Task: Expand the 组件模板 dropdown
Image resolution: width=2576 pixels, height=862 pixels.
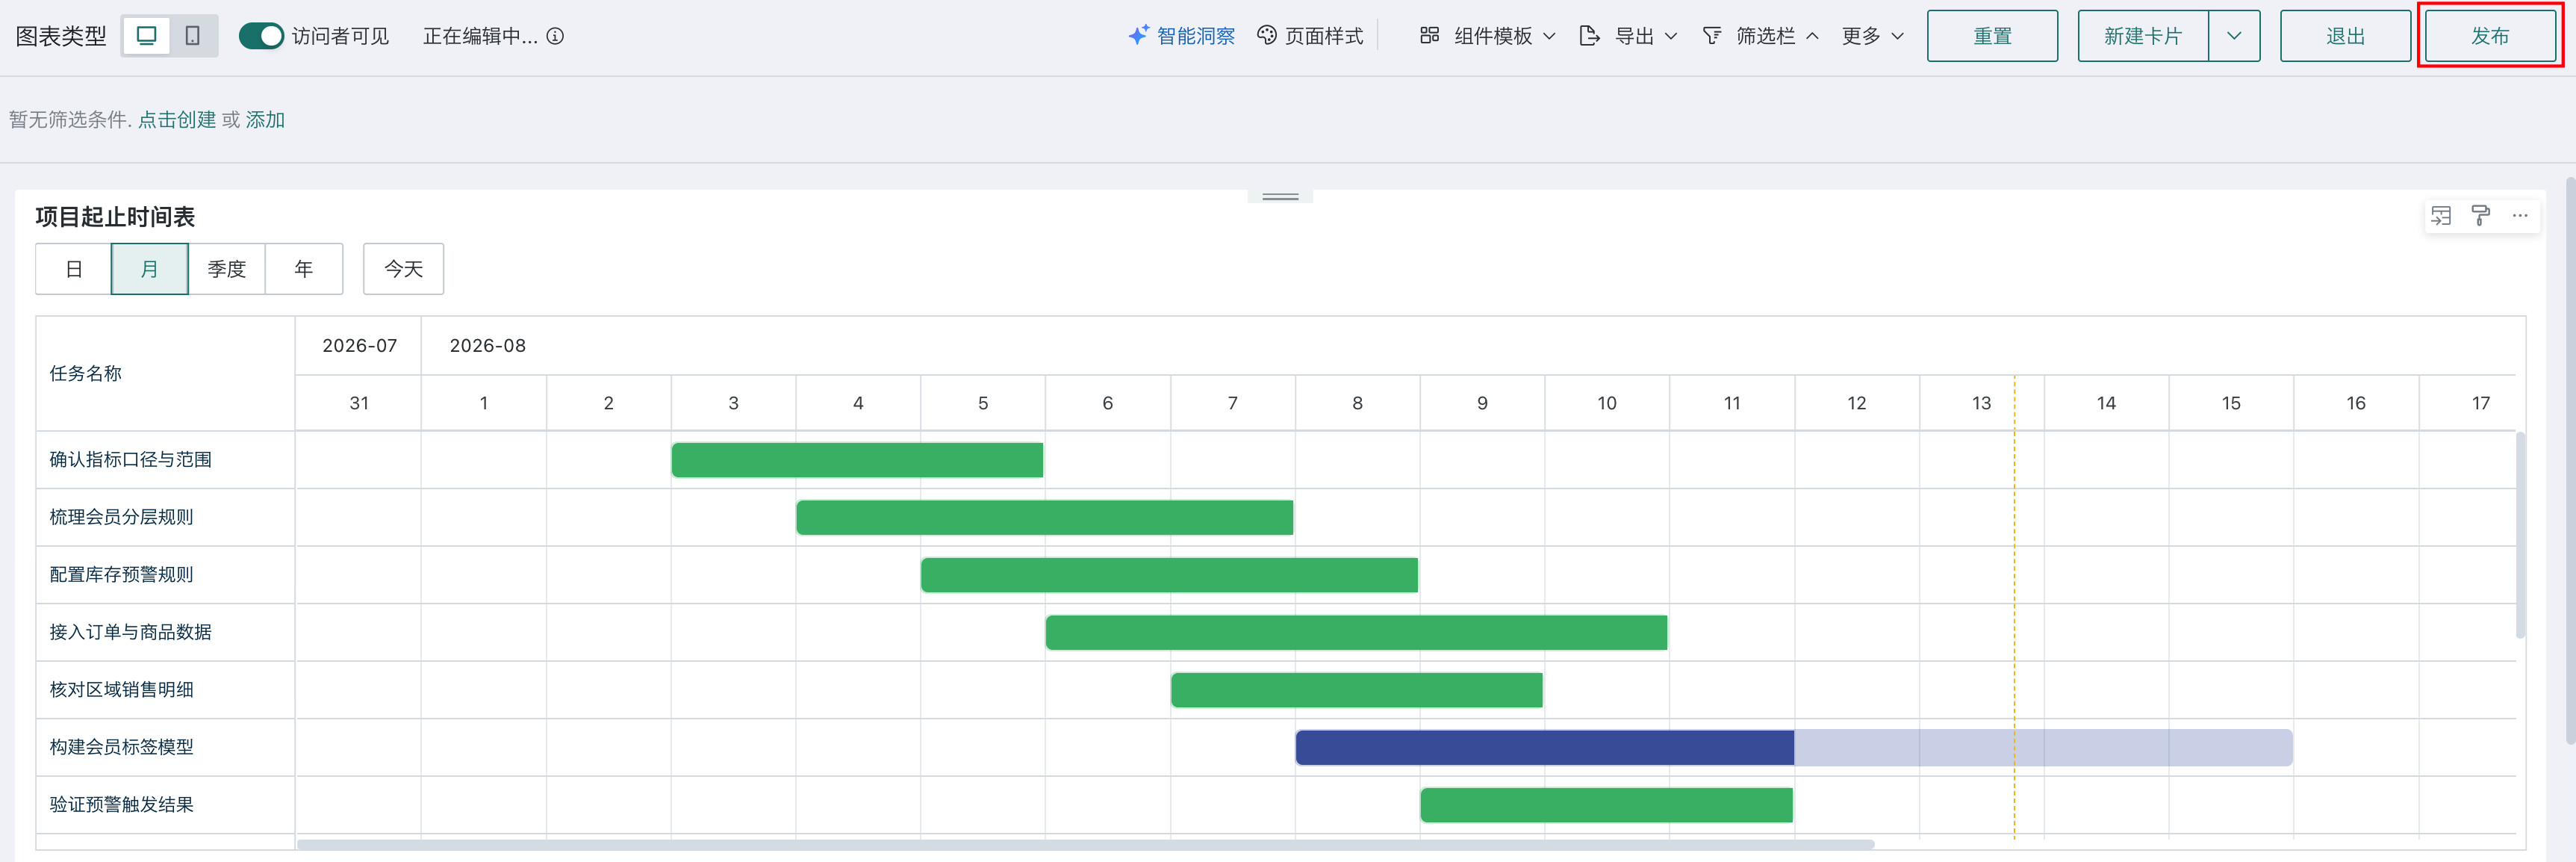Action: 1487,36
